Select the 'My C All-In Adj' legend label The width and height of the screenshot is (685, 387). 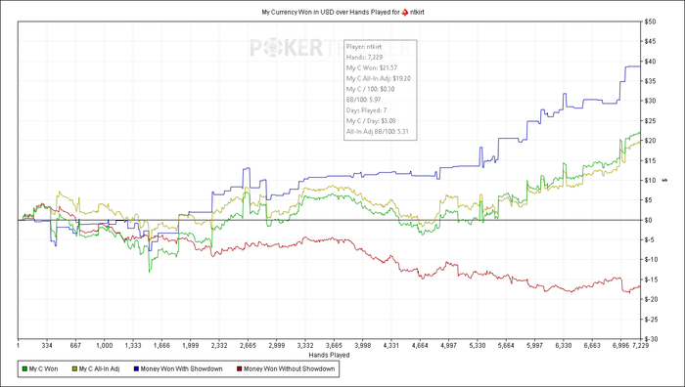(x=99, y=369)
